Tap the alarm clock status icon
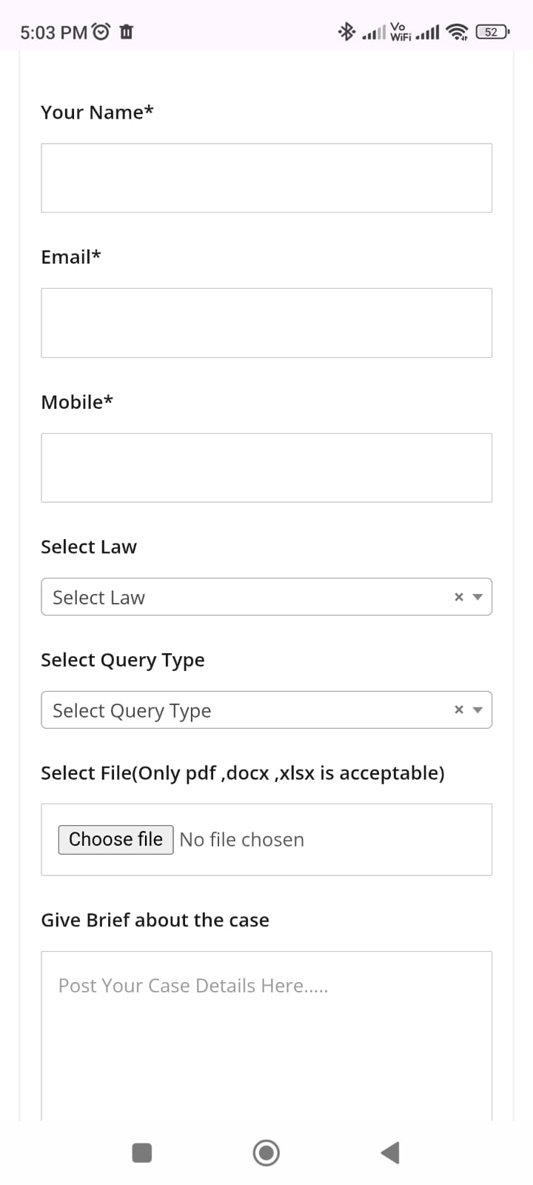 coord(101,32)
